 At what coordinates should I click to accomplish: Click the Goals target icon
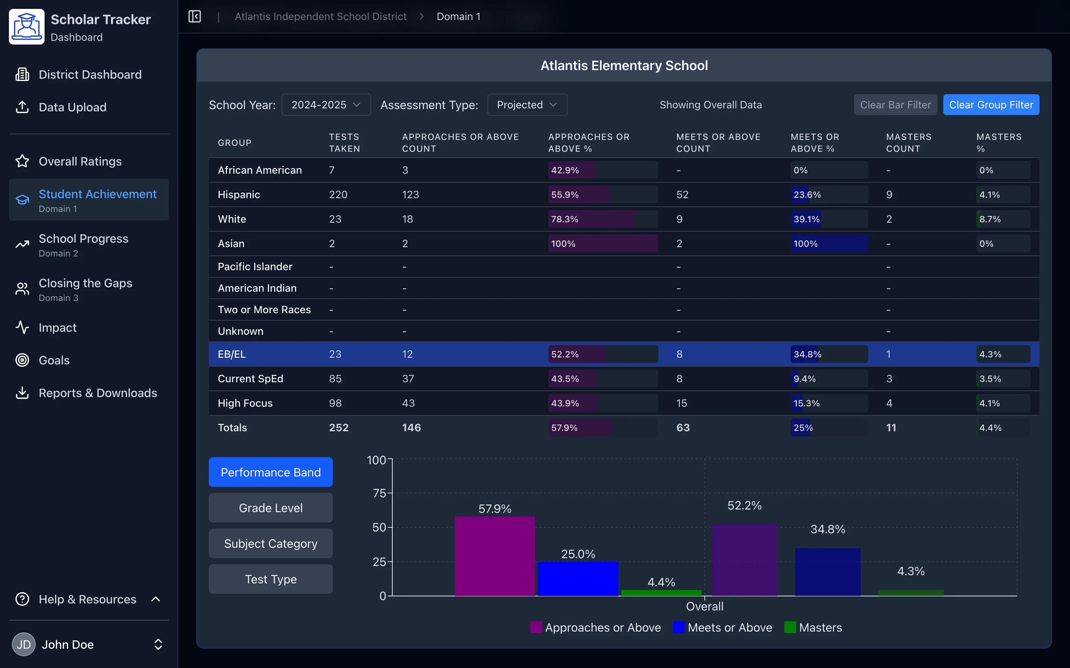22,360
